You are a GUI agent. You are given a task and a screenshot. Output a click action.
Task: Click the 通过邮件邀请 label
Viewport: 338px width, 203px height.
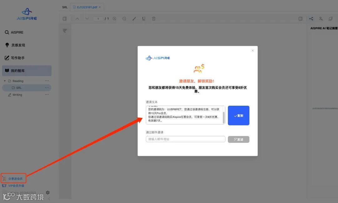155,132
